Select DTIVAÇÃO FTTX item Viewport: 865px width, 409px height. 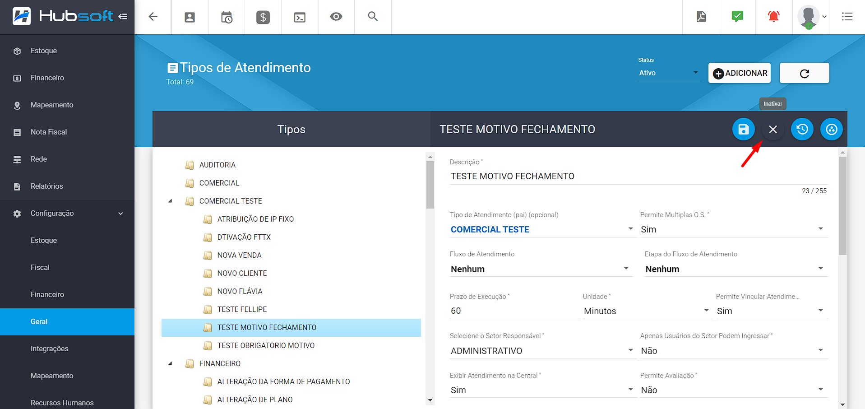tap(244, 237)
